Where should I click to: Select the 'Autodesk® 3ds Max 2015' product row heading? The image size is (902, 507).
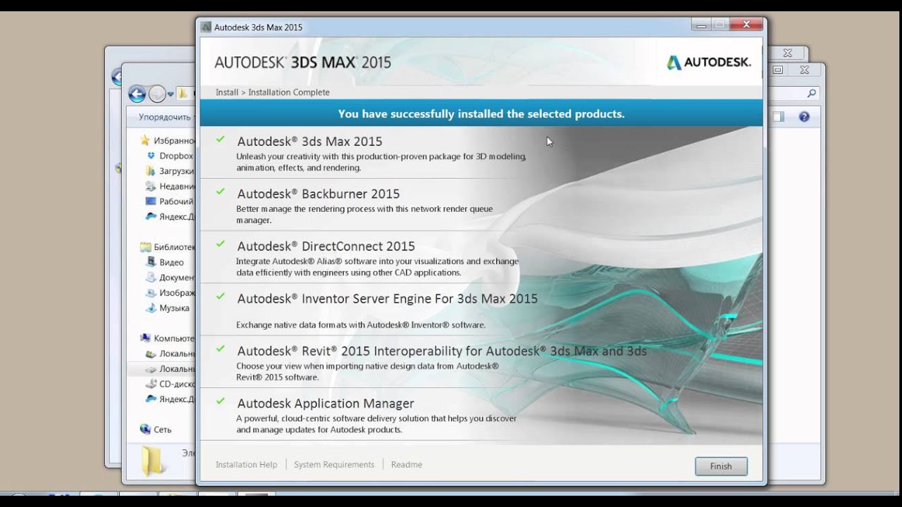(309, 142)
